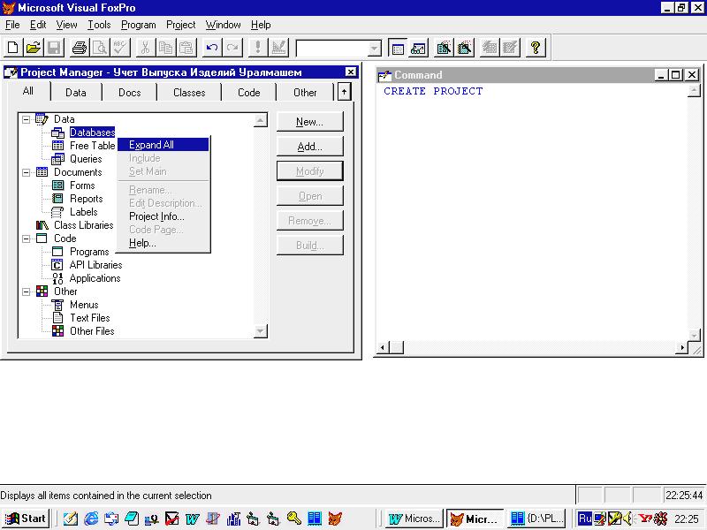Click project tree scrollbar down arrow
The height and width of the screenshot is (530, 707).
(x=261, y=331)
